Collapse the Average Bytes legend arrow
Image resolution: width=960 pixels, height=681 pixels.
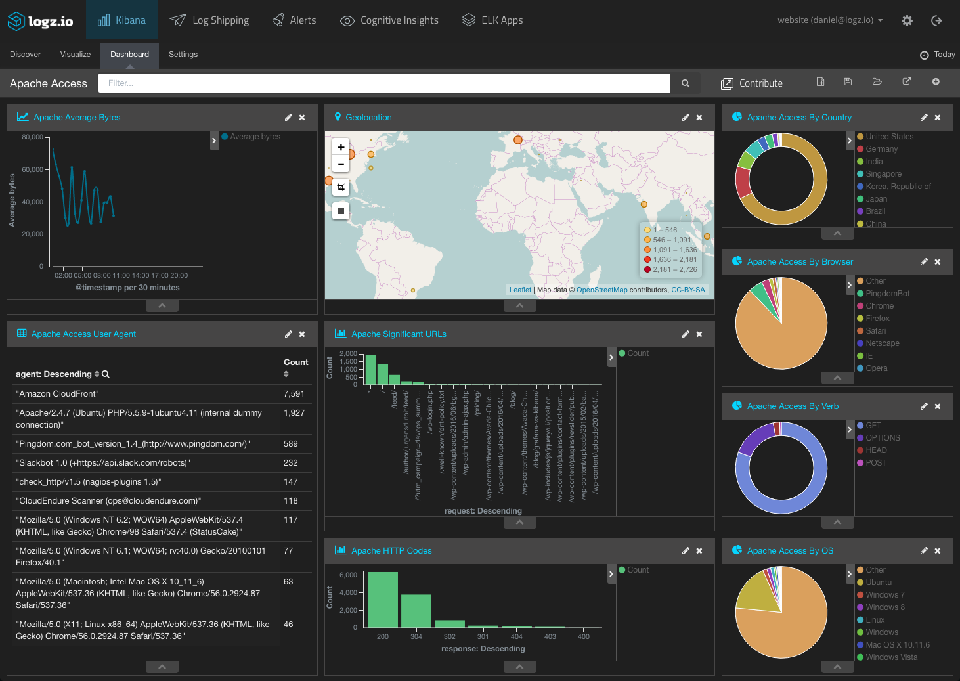pyautogui.click(x=214, y=141)
